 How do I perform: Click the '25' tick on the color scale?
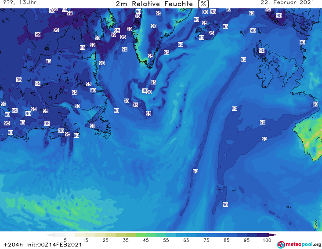[x=105, y=240]
